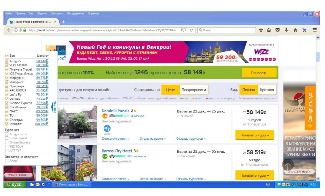Expand Отзывы туристов for Dominik Panzio

point(191,139)
